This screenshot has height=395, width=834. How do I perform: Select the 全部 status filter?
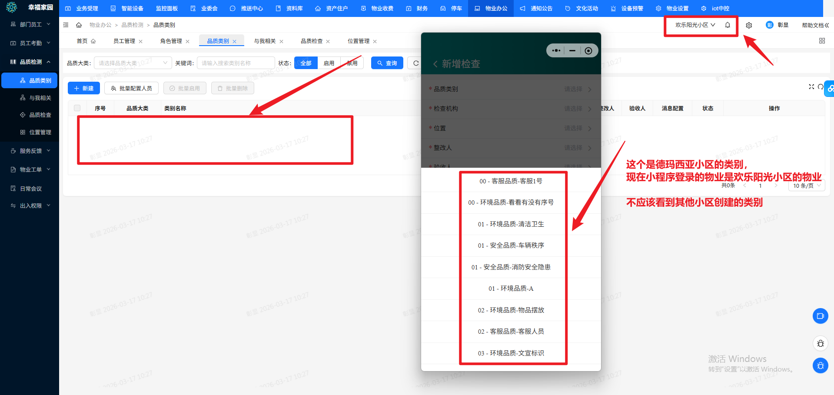pos(306,63)
